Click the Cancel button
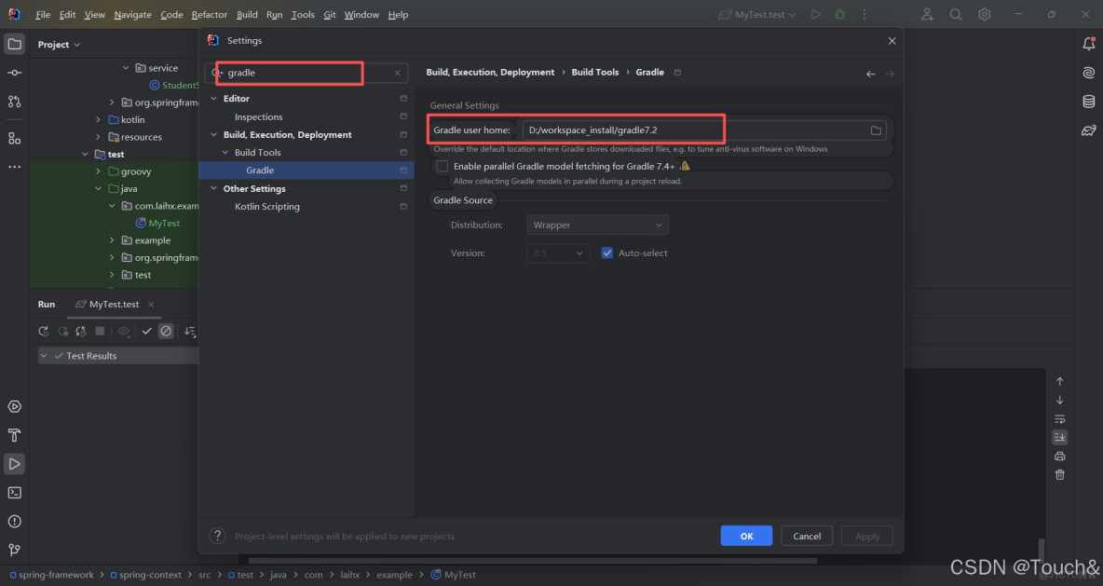Image resolution: width=1103 pixels, height=586 pixels. click(x=806, y=535)
